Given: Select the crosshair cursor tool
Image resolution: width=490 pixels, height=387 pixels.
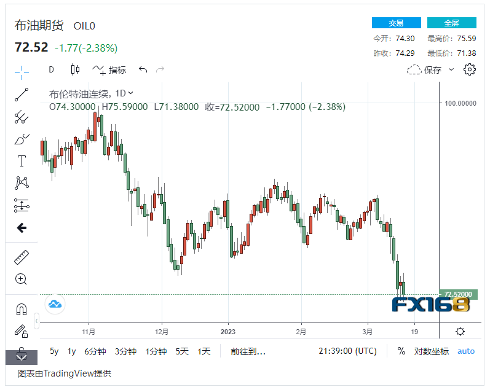Looking at the screenshot, I should pos(22,72).
